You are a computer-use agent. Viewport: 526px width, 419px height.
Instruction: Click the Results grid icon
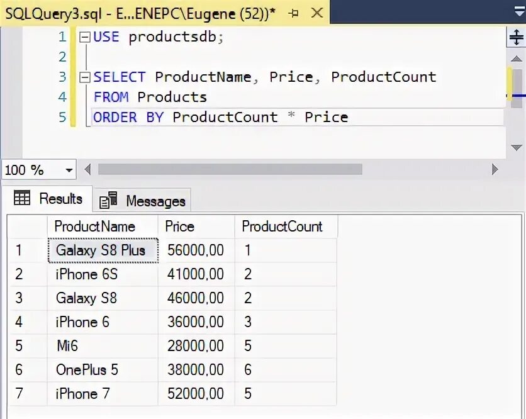click(x=22, y=198)
